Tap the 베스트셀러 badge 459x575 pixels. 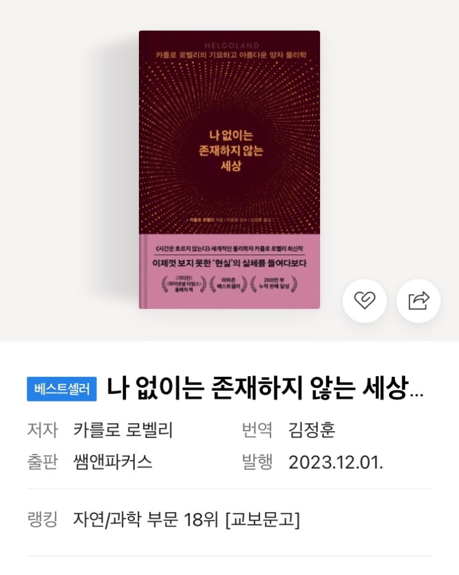[x=62, y=388]
